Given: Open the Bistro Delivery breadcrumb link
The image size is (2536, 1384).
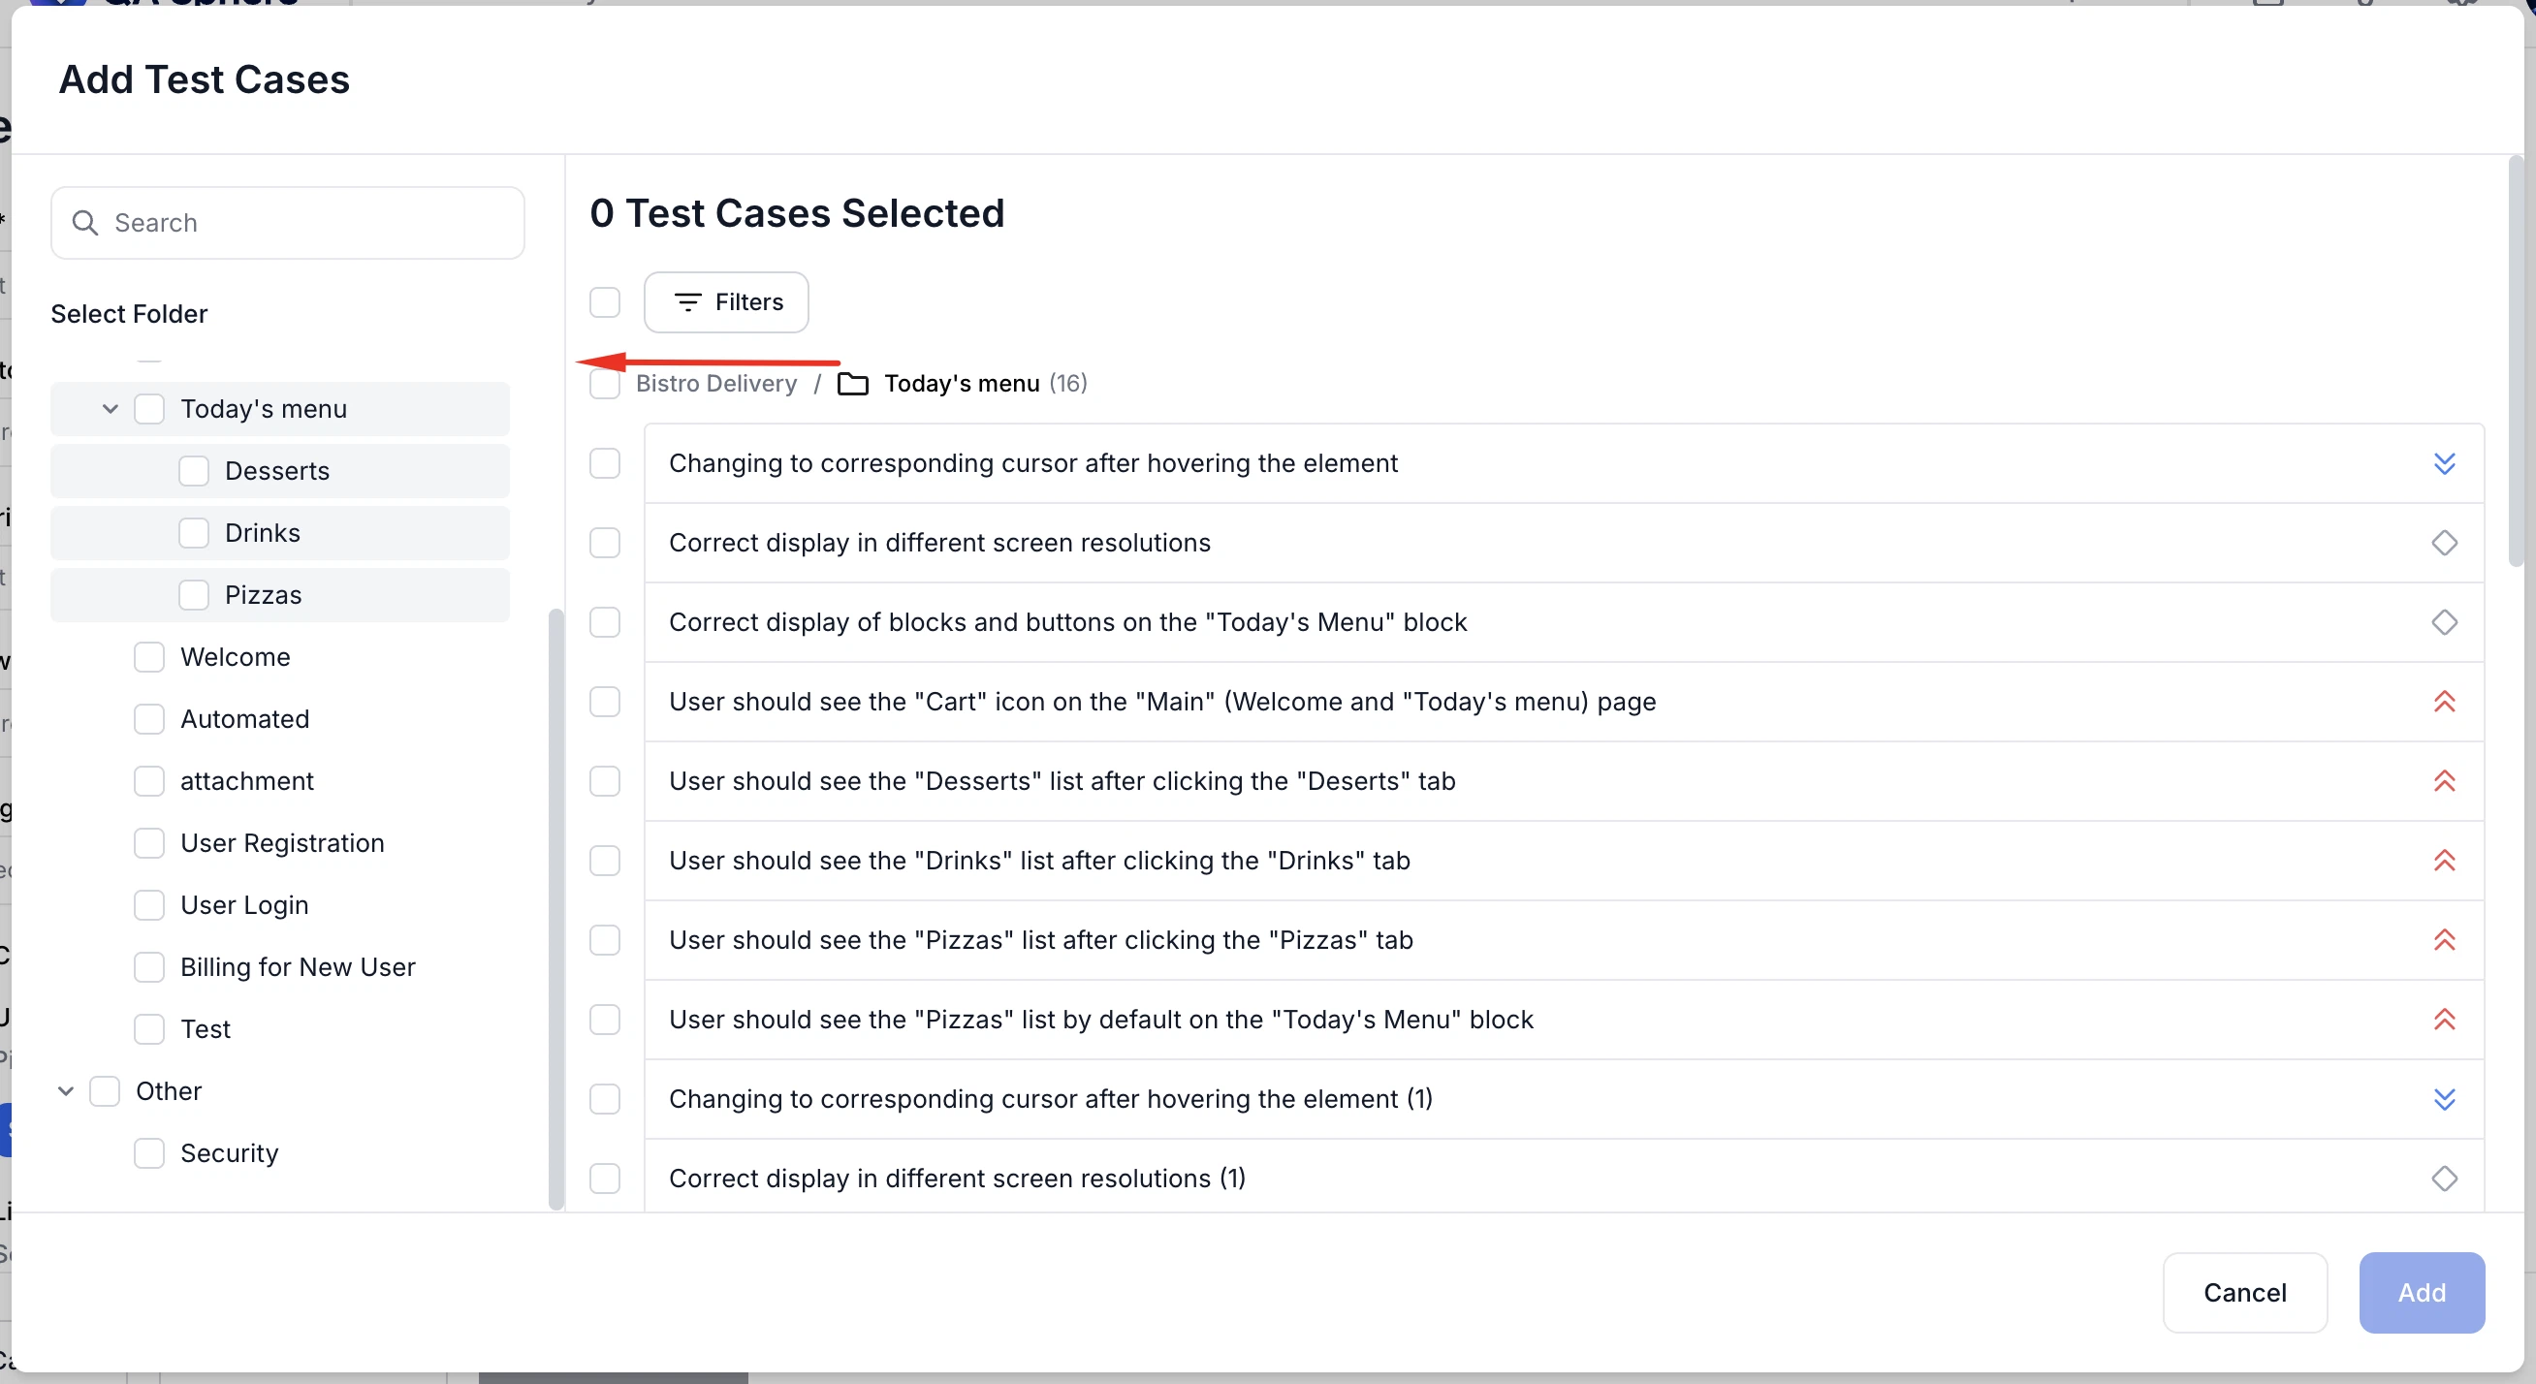Looking at the screenshot, I should (x=716, y=384).
